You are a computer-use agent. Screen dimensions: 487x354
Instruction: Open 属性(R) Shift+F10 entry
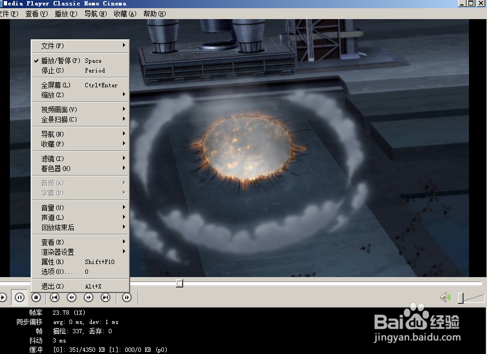tap(80, 262)
